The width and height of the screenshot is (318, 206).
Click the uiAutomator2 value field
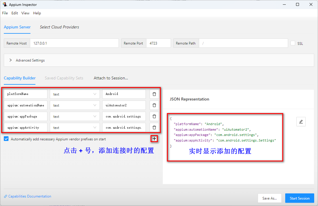pos(124,105)
